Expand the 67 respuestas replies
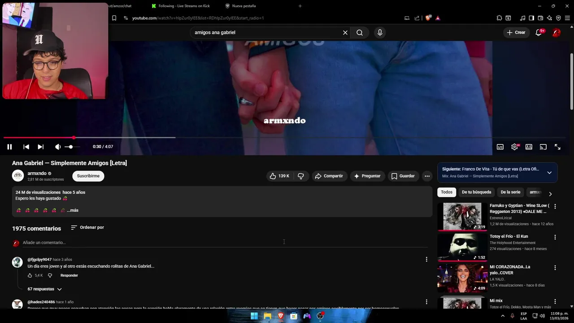 point(44,289)
